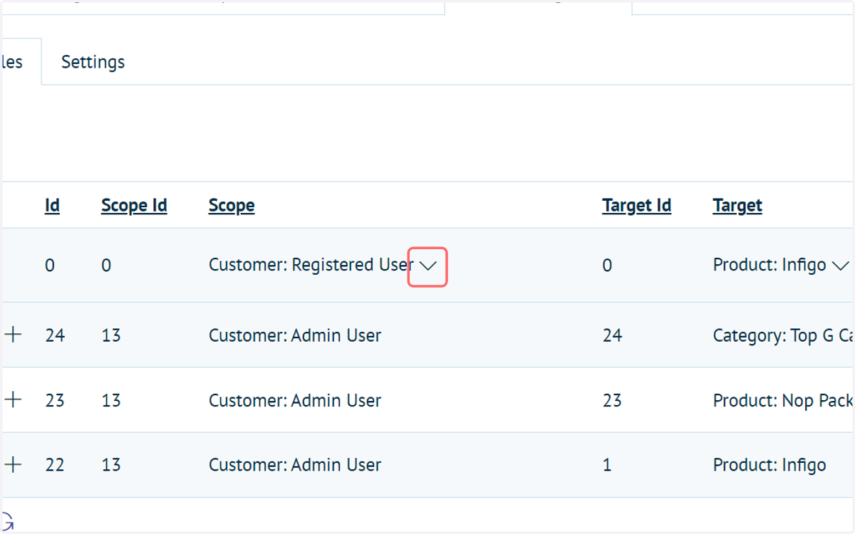This screenshot has height=534, width=855.
Task: Select 'Customer: Admin User' in row 24
Action: [295, 335]
